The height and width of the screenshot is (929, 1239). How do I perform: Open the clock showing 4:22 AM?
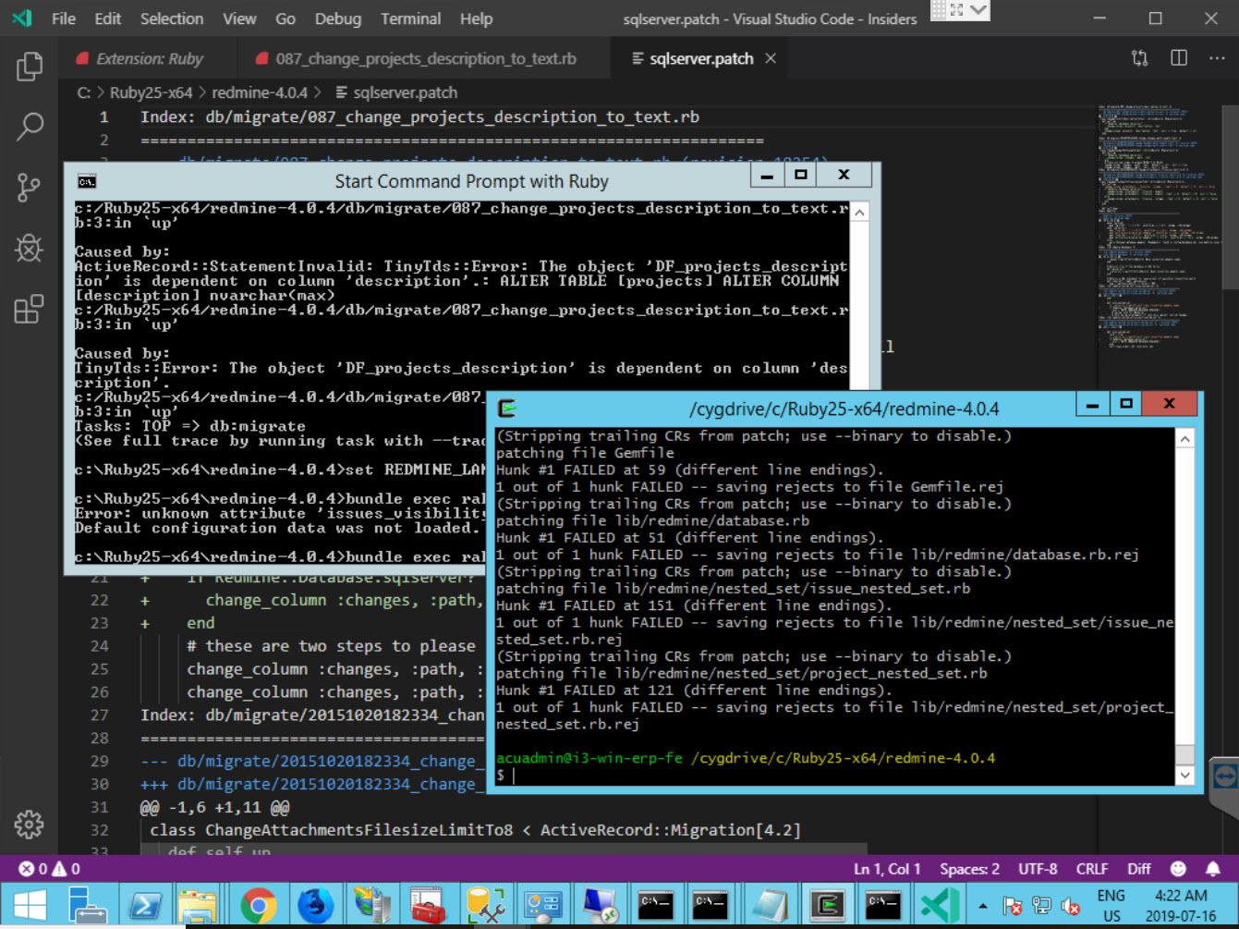pos(1181,906)
